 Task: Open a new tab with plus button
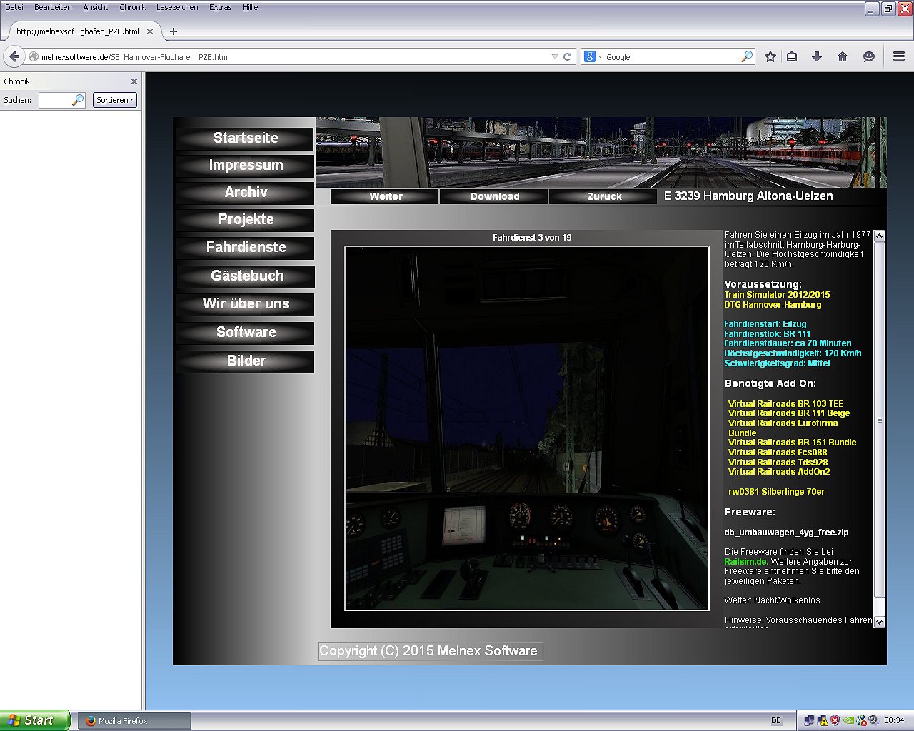click(173, 31)
